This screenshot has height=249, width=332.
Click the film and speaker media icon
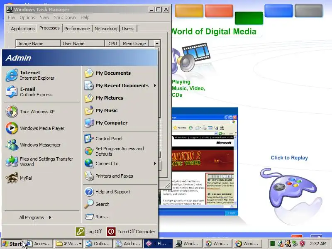[190, 57]
